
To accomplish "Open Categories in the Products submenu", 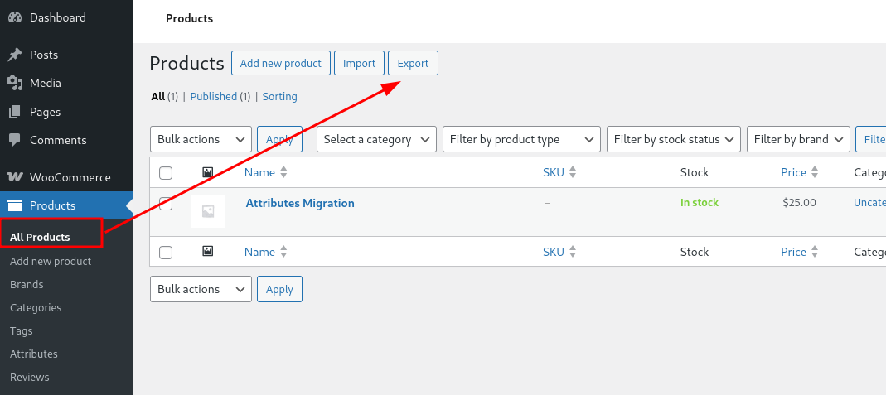I will [36, 307].
